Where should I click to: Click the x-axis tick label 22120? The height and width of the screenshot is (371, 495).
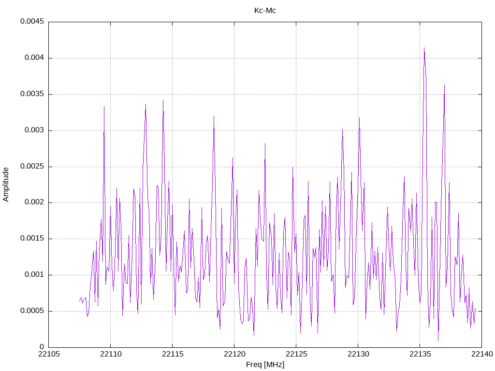(234, 354)
